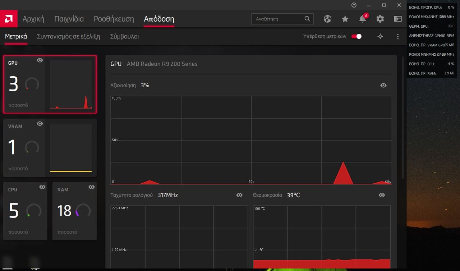The image size is (460, 271).
Task: Toggle the VRAM card eye icon
Action: [x=40, y=124]
